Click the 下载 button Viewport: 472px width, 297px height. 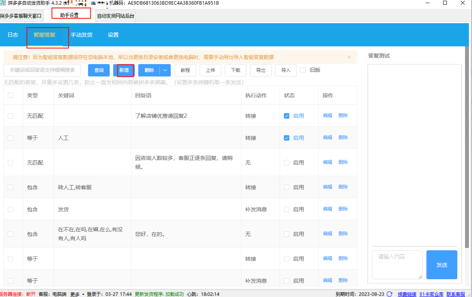tap(236, 70)
